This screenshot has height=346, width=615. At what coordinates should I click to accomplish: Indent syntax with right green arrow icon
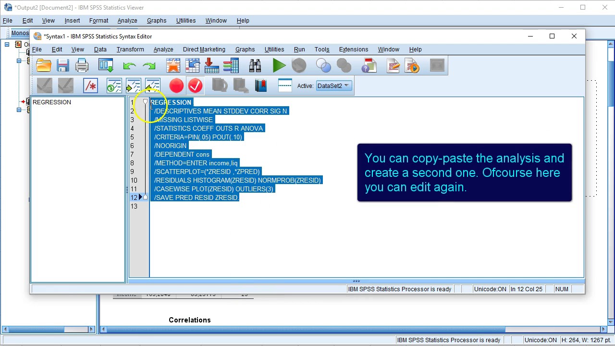coord(133,86)
